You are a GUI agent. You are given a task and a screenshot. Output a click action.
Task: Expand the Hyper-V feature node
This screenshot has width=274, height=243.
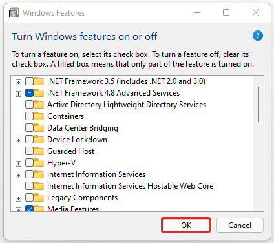point(18,164)
